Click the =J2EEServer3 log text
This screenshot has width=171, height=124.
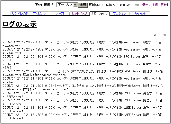tap(13, 97)
